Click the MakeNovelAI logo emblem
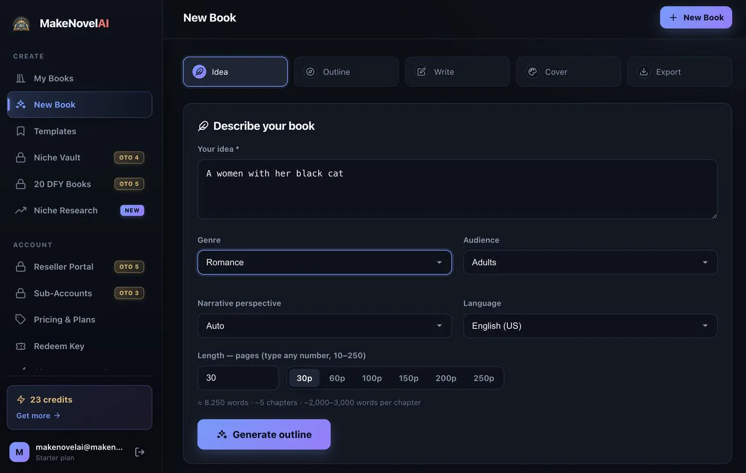The width and height of the screenshot is (746, 473). pyautogui.click(x=21, y=23)
